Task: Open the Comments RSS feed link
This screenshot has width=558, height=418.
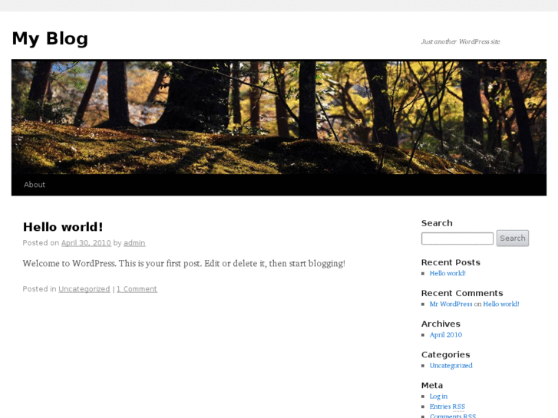Action: pyautogui.click(x=453, y=416)
